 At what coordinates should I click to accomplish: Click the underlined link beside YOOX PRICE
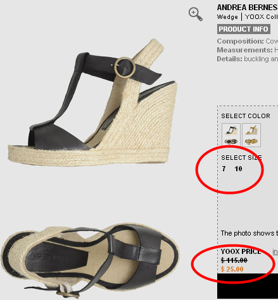pyautogui.click(x=275, y=251)
